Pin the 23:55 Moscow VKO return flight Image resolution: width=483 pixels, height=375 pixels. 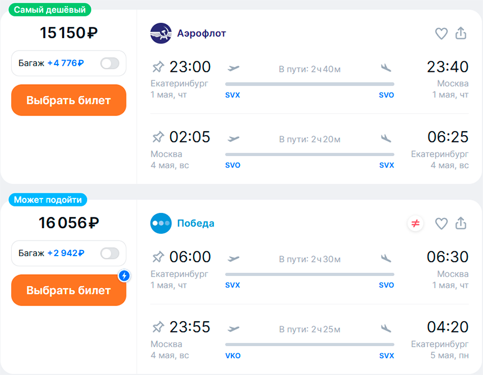pyautogui.click(x=158, y=327)
